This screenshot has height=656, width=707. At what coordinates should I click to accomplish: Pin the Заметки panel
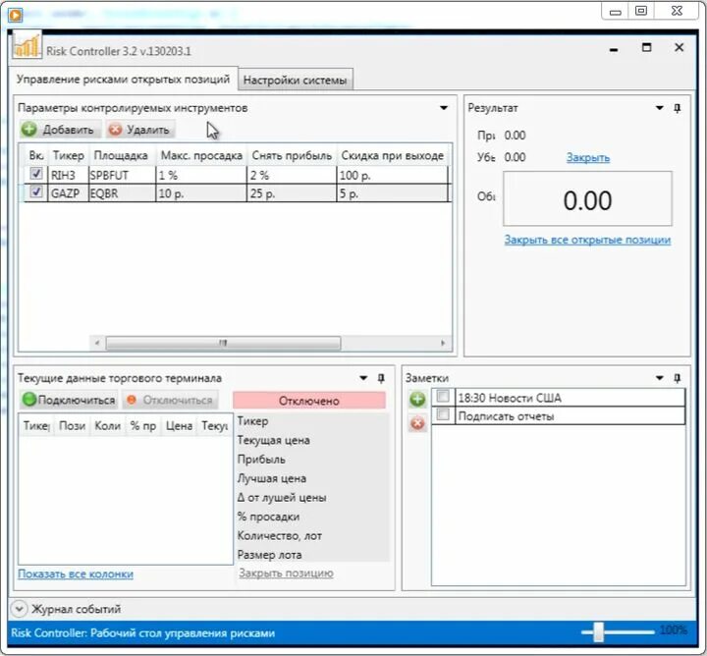(x=678, y=378)
